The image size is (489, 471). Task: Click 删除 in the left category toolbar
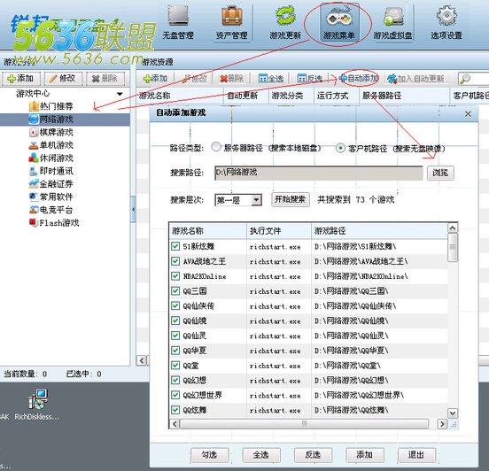click(x=105, y=79)
